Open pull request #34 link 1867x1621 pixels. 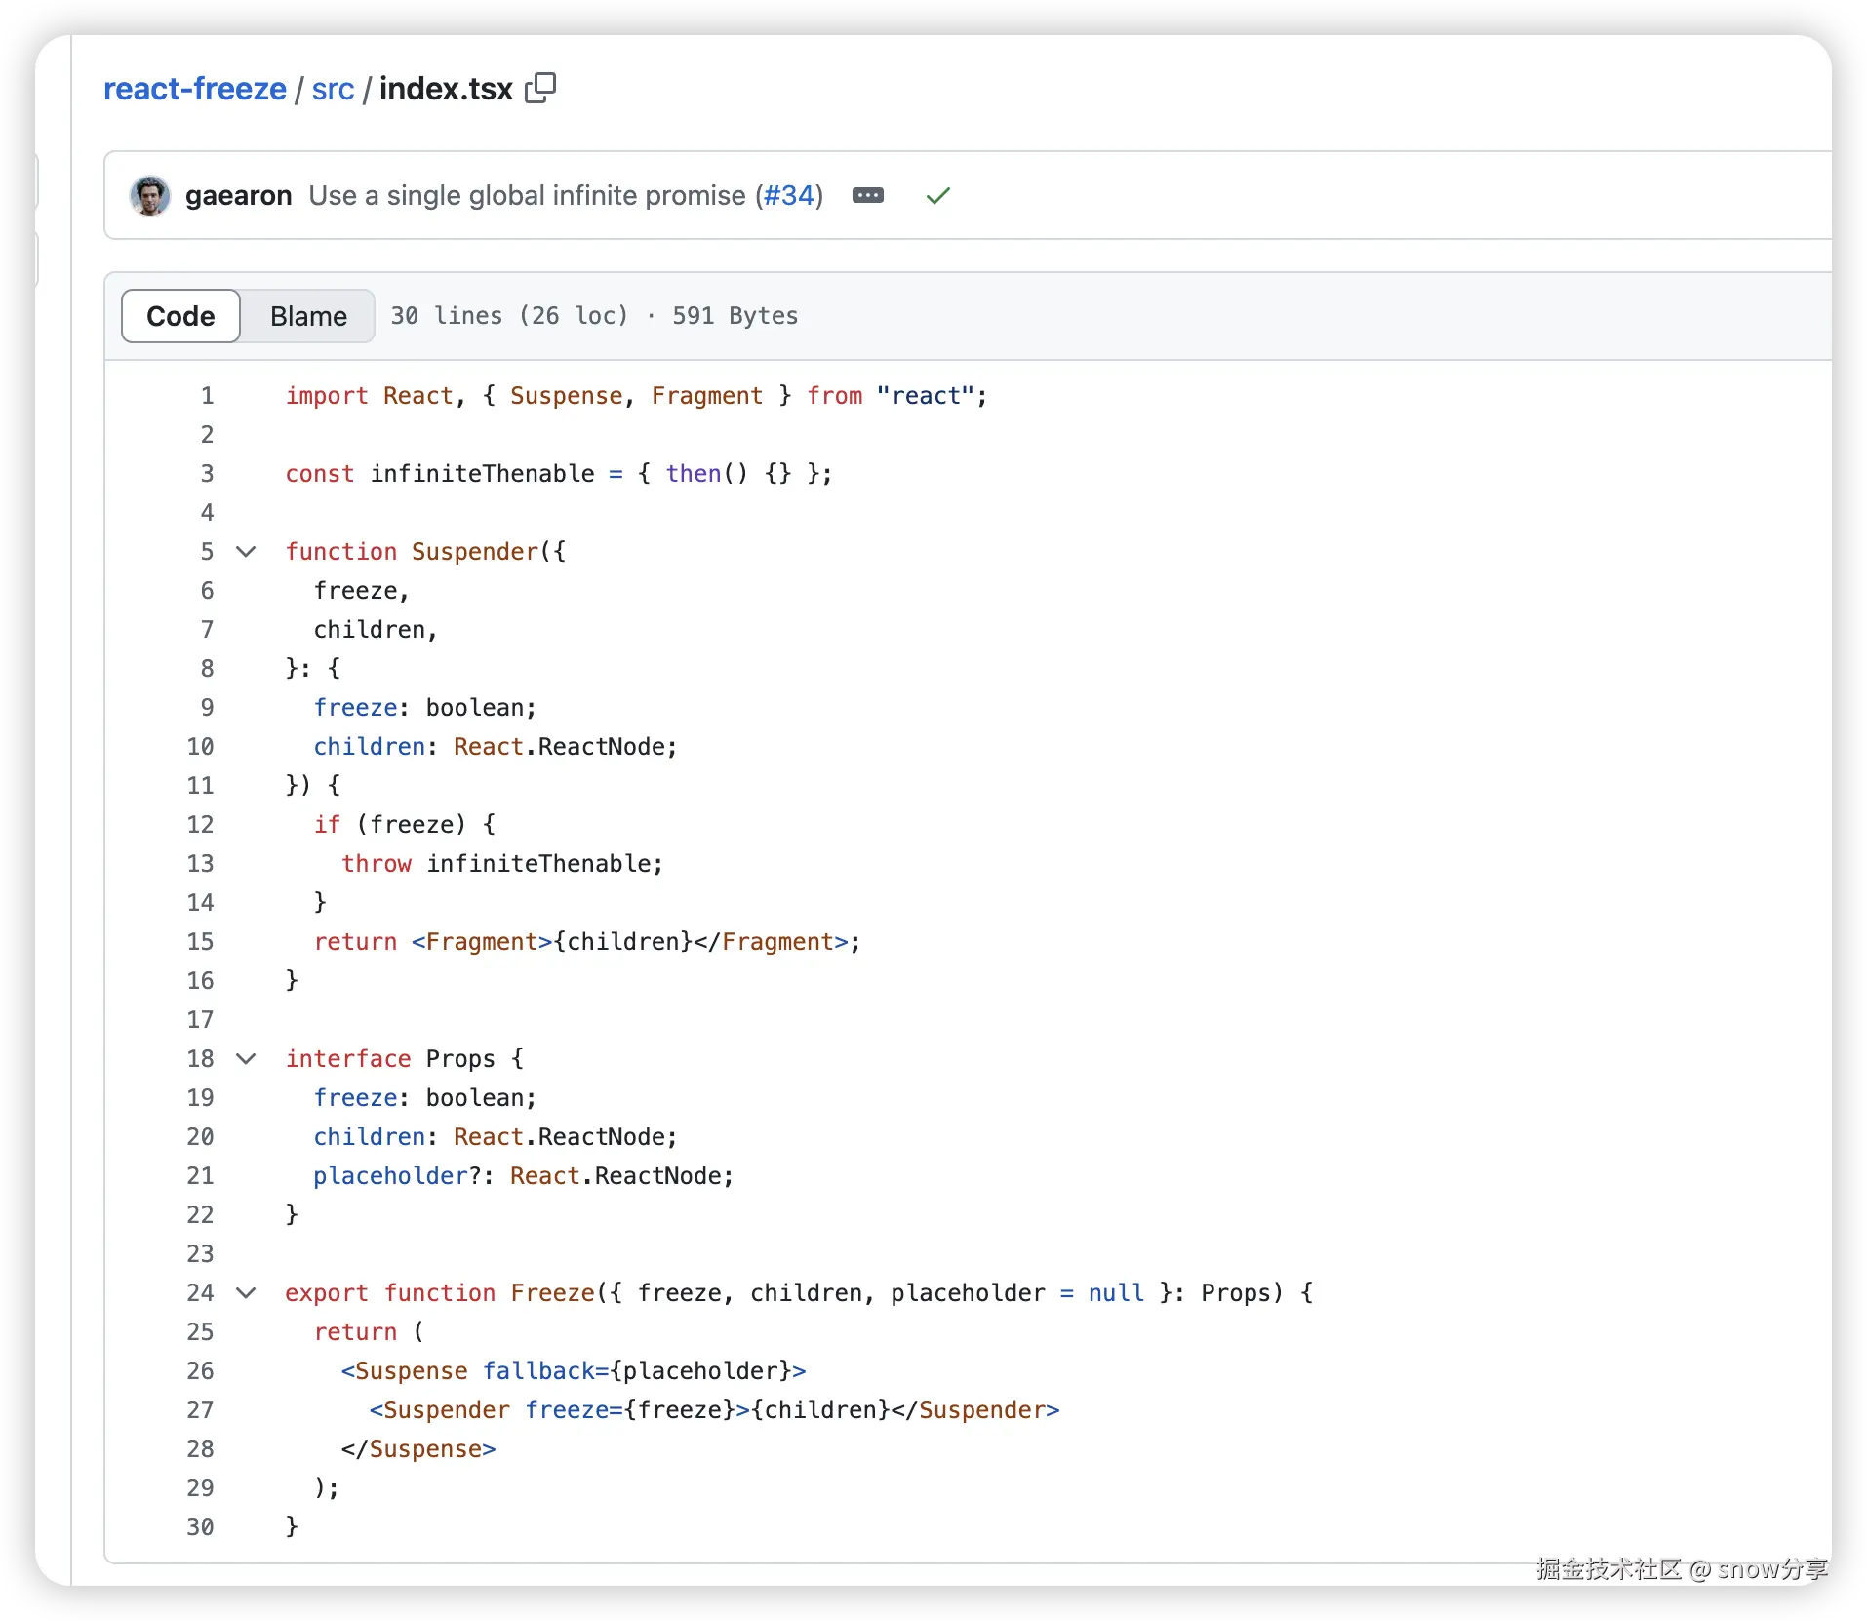(x=788, y=196)
